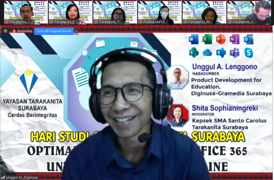Click the PowerPoint icon in the background
The image size is (274, 180).
click(x=221, y=39)
